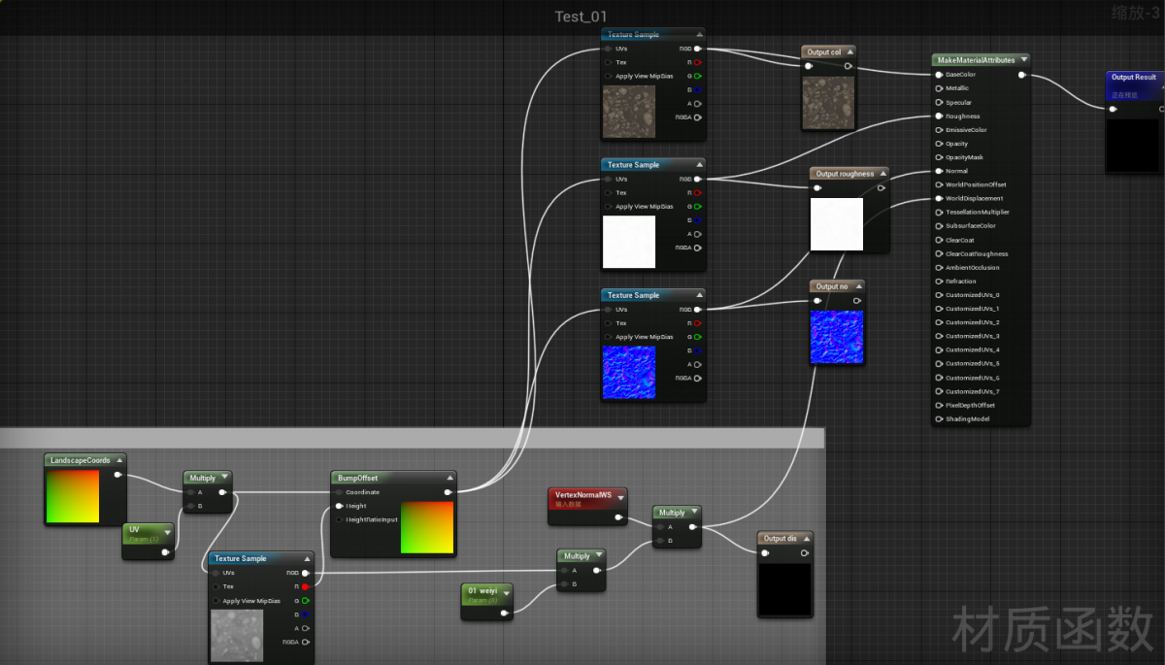The width and height of the screenshot is (1165, 665).
Task: Click the WorldDisplacement input pin
Action: tap(939, 198)
